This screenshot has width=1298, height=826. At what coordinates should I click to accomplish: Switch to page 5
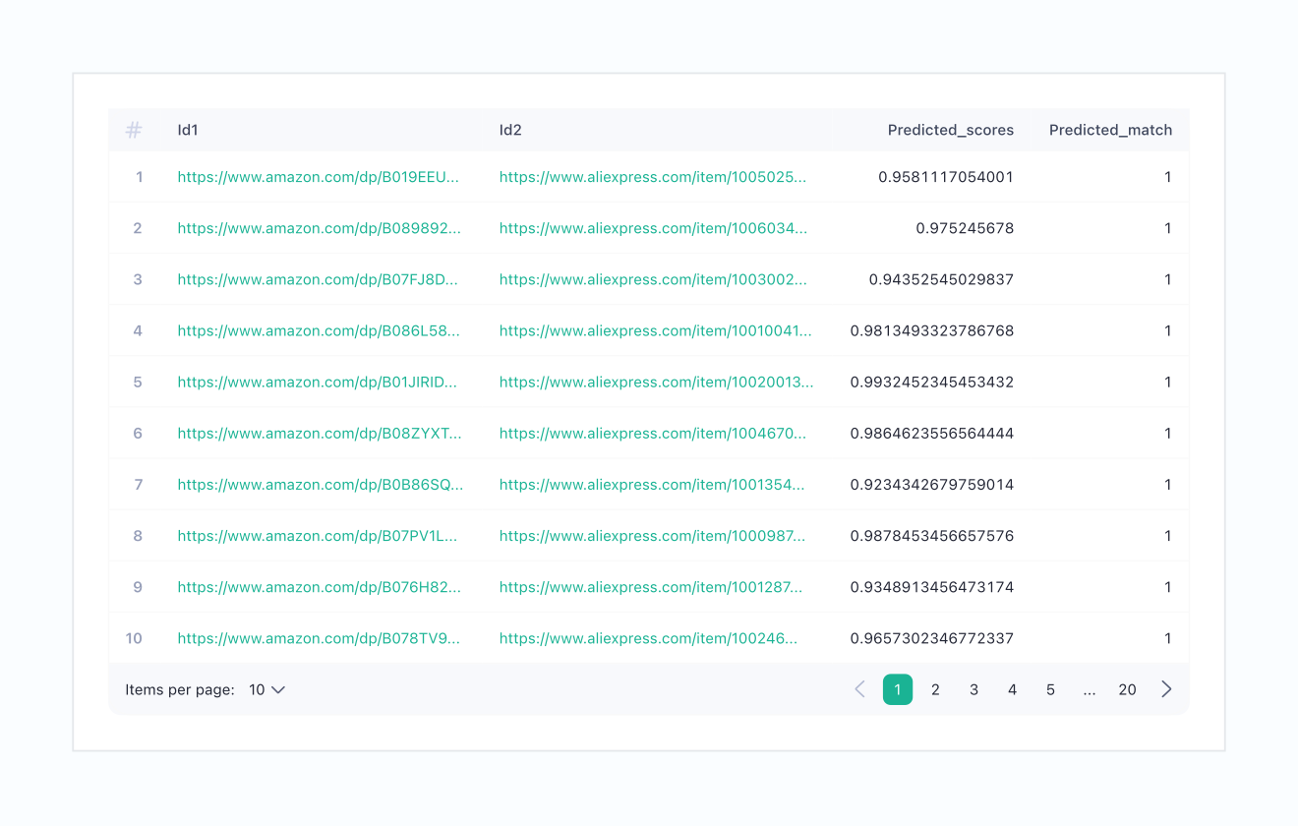[x=1050, y=689]
